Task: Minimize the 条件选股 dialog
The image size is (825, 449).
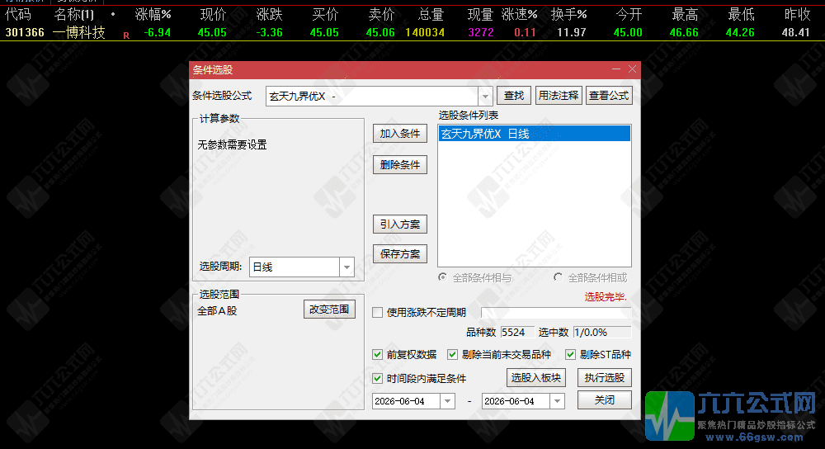Action: coord(616,69)
